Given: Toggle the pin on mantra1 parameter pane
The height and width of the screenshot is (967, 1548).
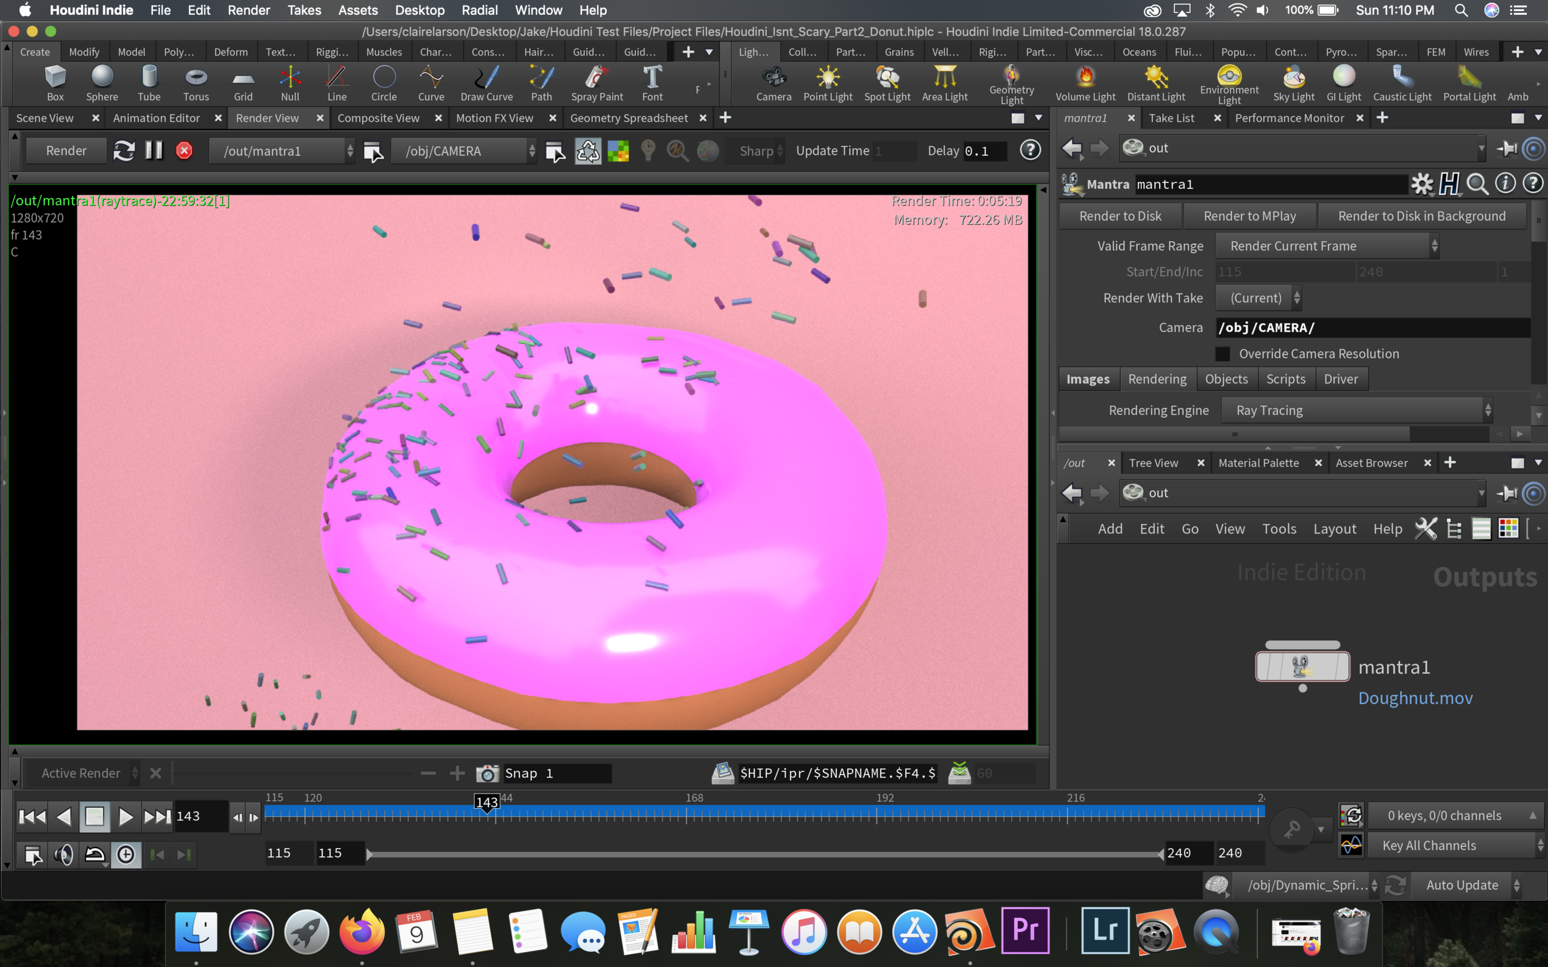Looking at the screenshot, I should pos(1507,148).
